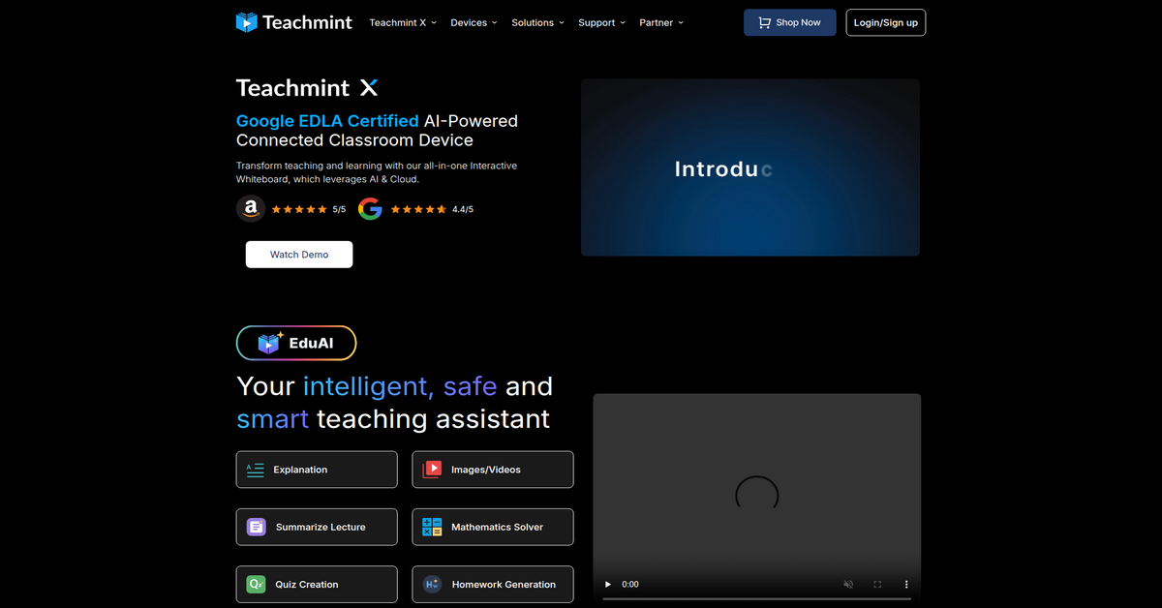Click the Google 4.4 star rating
This screenshot has height=608, width=1162.
[418, 209]
